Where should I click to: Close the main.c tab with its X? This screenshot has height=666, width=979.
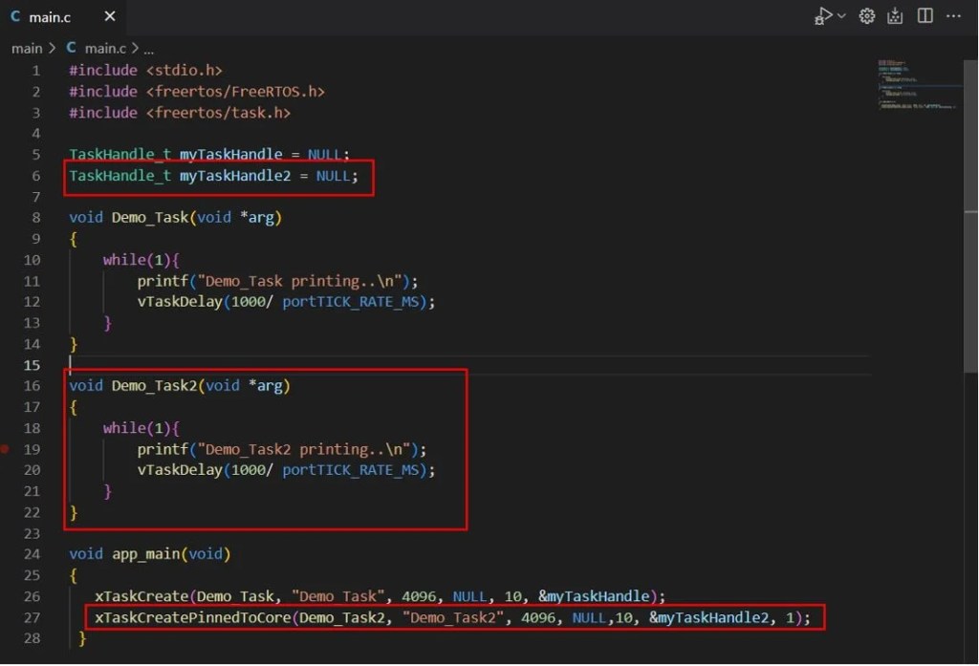click(x=110, y=16)
